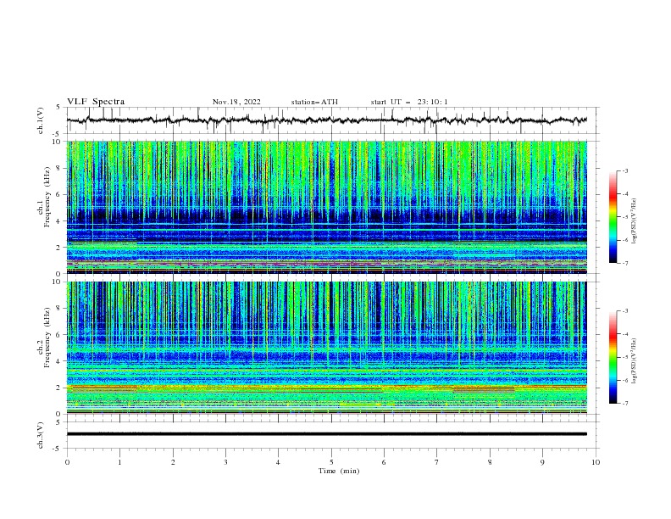Click the date label "Nov.18, 2022"
Screen dimensions: 671x519
pyautogui.click(x=236, y=102)
